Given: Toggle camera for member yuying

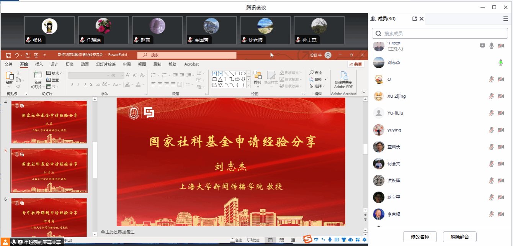Looking at the screenshot, I should pos(500,130).
